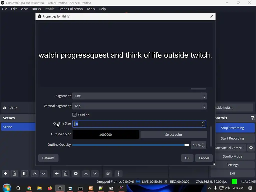Decrease Outline Opacity percentage stepper

point(203,147)
